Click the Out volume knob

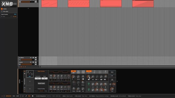click(112, 89)
